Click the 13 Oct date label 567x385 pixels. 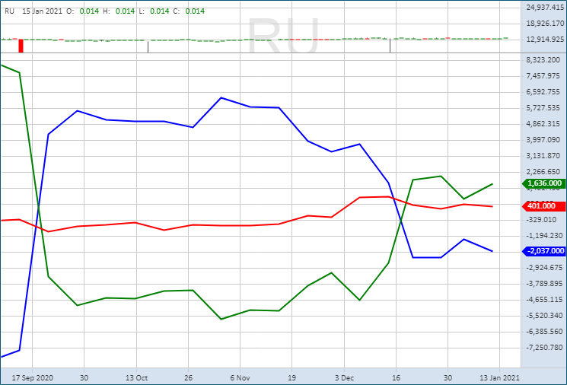pyautogui.click(x=136, y=377)
